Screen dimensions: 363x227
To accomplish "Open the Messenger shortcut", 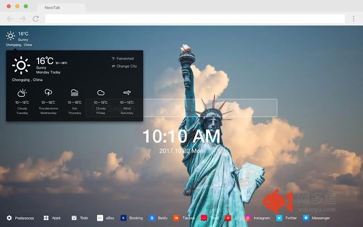I will [x=306, y=218].
